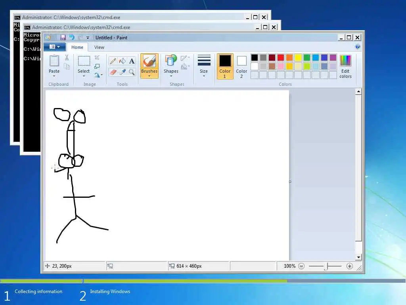The image size is (406, 305).
Task: Click the Select rectangle icon
Action: 84,61
